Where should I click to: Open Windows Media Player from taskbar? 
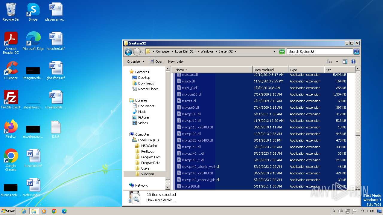(44, 211)
